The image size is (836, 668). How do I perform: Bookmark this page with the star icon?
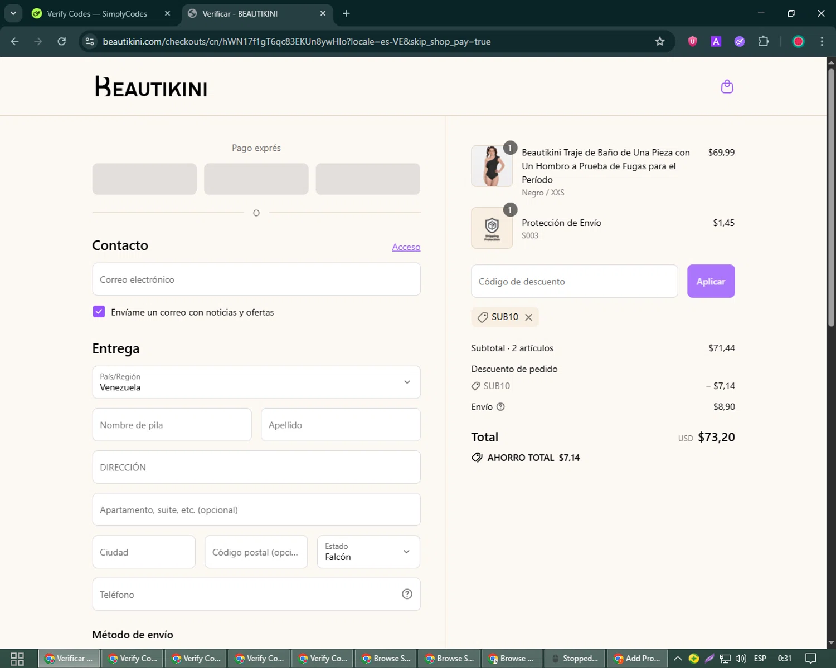pos(660,42)
